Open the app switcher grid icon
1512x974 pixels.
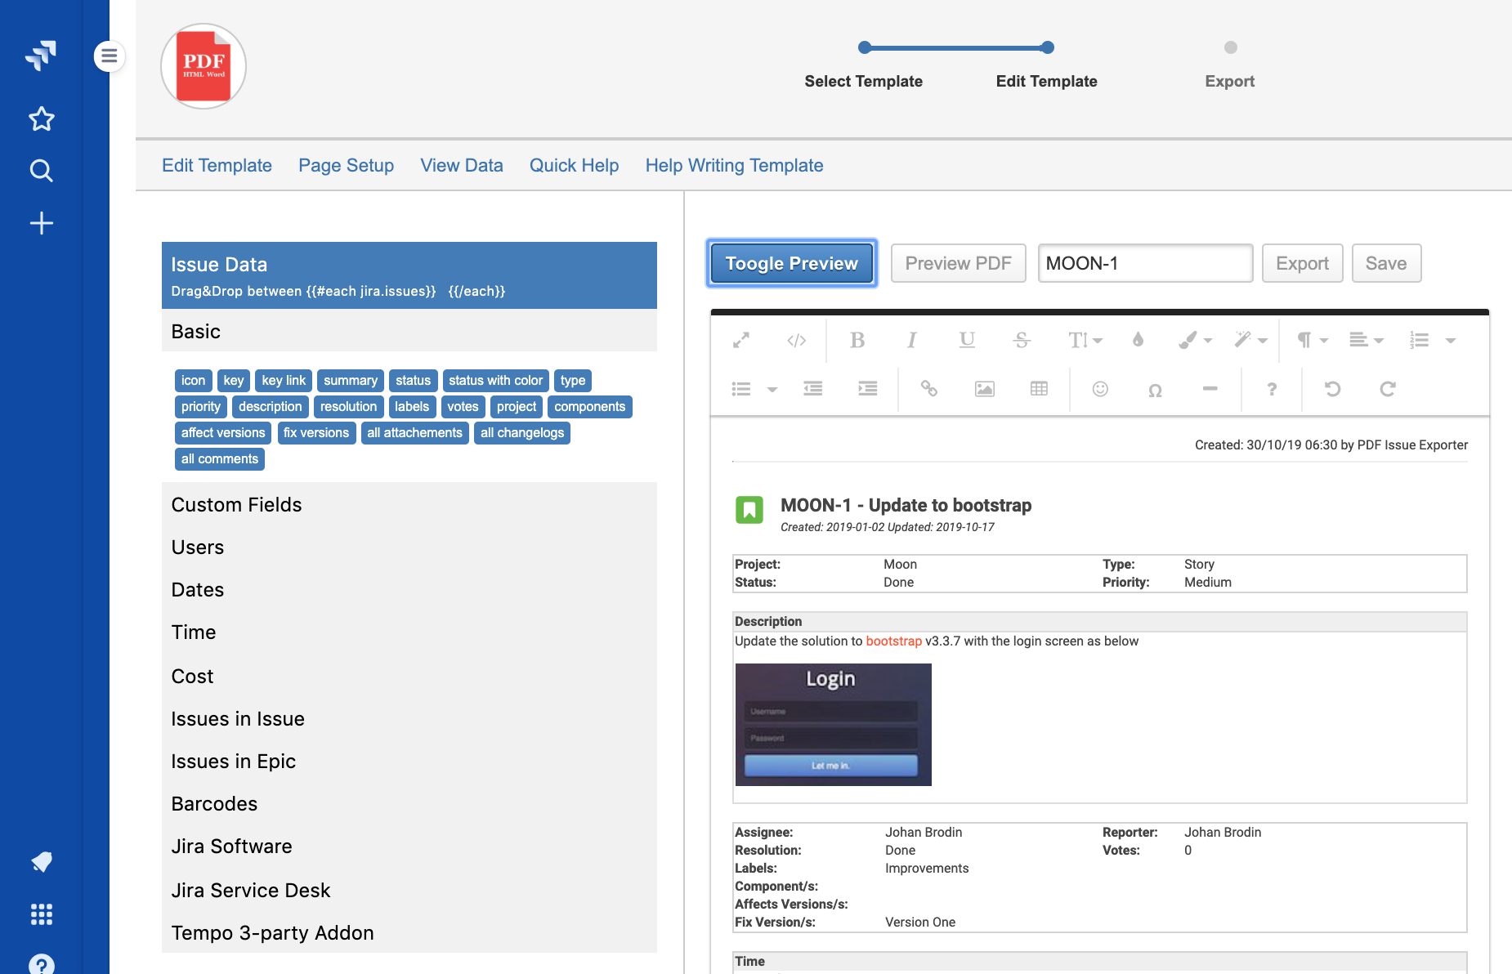41,914
